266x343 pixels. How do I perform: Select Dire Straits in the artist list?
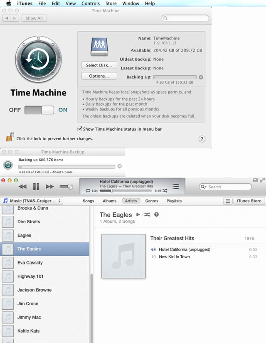point(44,222)
